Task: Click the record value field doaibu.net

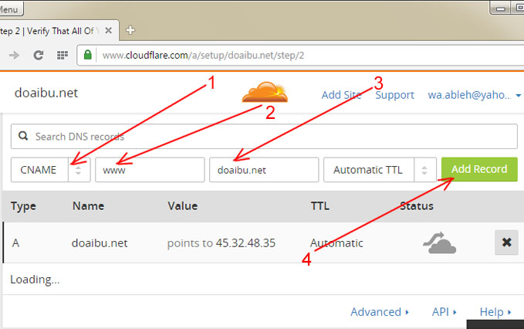Action: click(264, 170)
